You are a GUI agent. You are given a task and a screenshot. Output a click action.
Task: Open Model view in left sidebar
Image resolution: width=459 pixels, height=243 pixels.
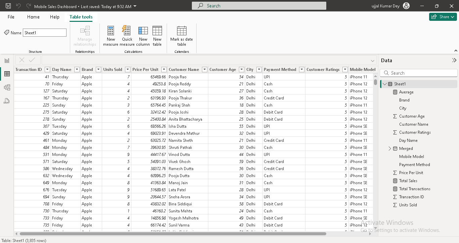coord(7,87)
